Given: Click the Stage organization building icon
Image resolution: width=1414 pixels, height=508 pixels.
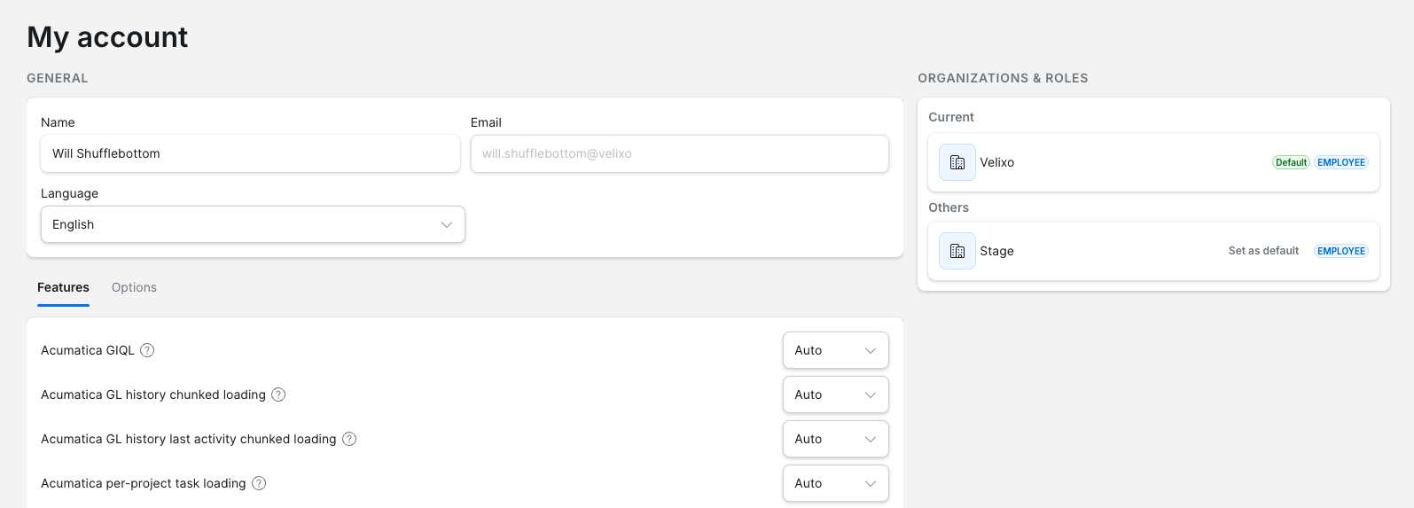Looking at the screenshot, I should (957, 251).
